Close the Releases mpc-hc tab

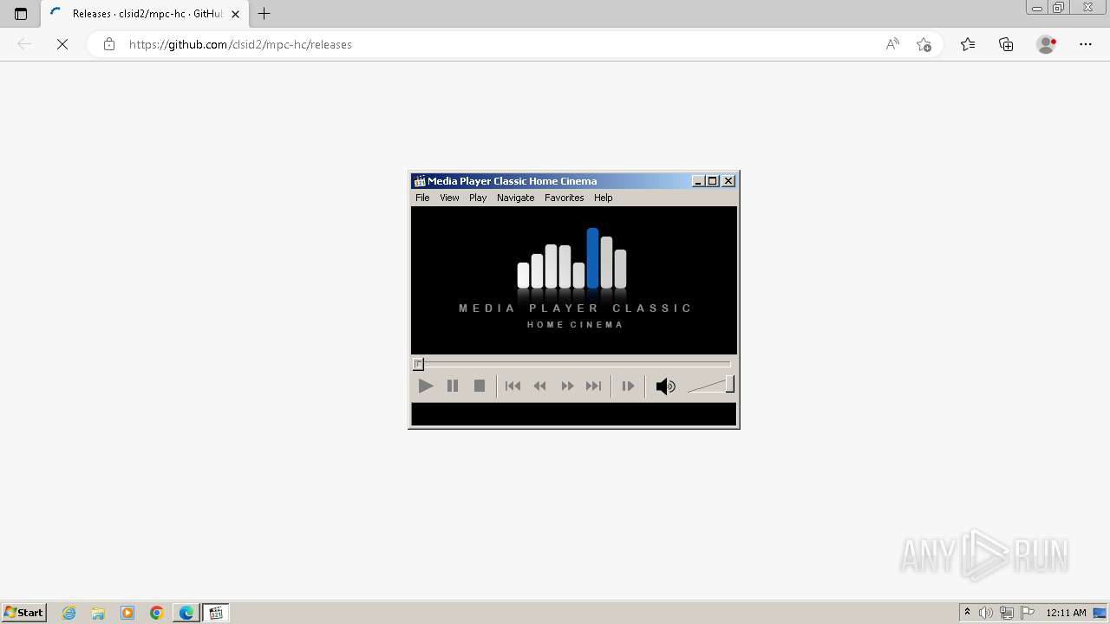click(x=235, y=14)
